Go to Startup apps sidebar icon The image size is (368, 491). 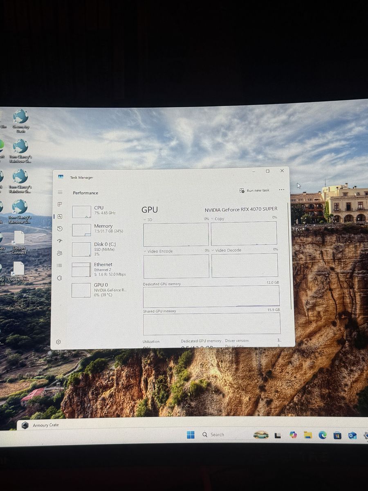coord(60,241)
